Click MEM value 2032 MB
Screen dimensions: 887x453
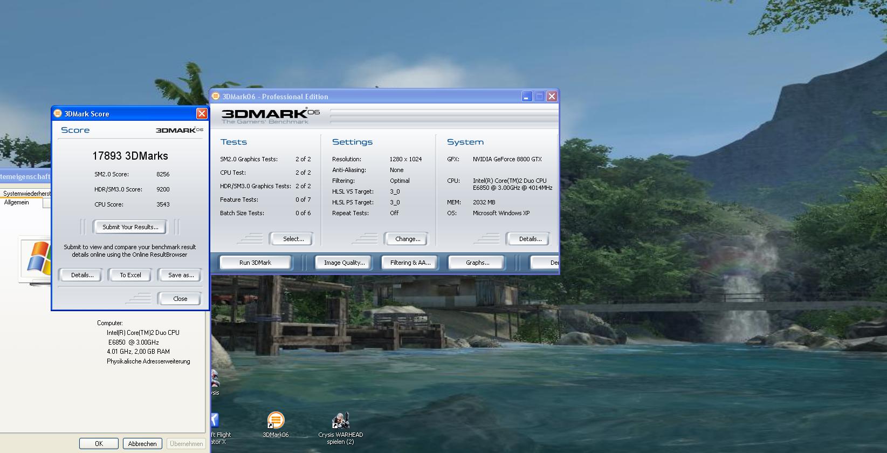(484, 202)
